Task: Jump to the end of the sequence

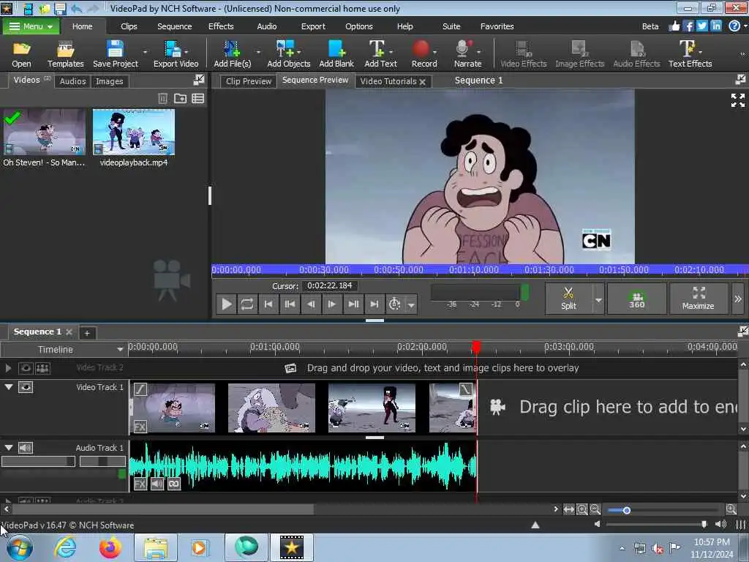Action: point(374,304)
